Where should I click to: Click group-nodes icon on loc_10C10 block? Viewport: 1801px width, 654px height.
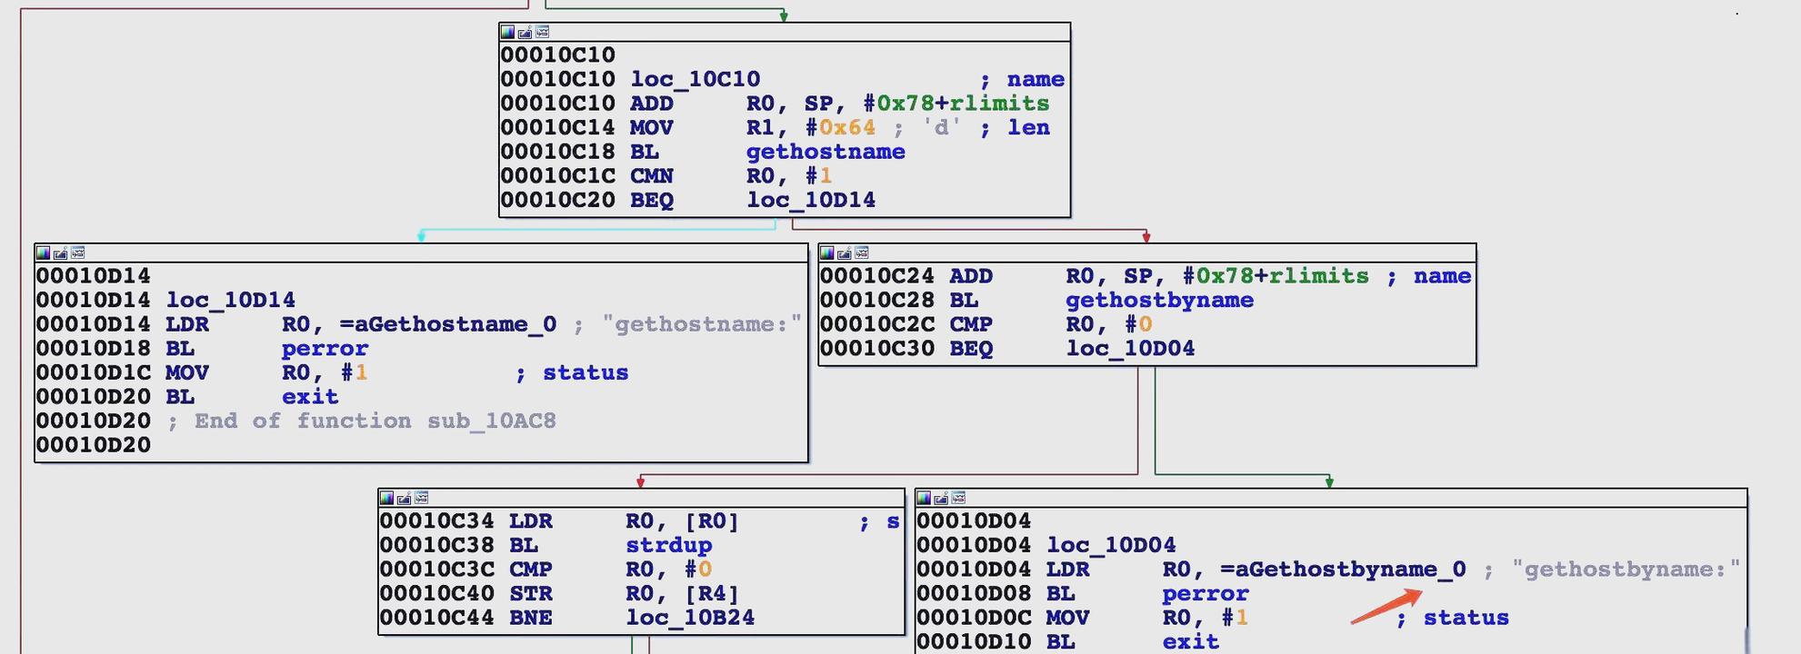(542, 32)
